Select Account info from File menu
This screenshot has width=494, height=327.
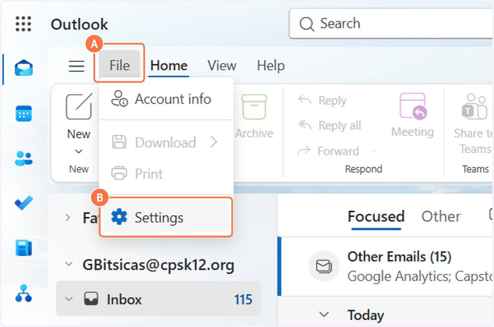166,99
